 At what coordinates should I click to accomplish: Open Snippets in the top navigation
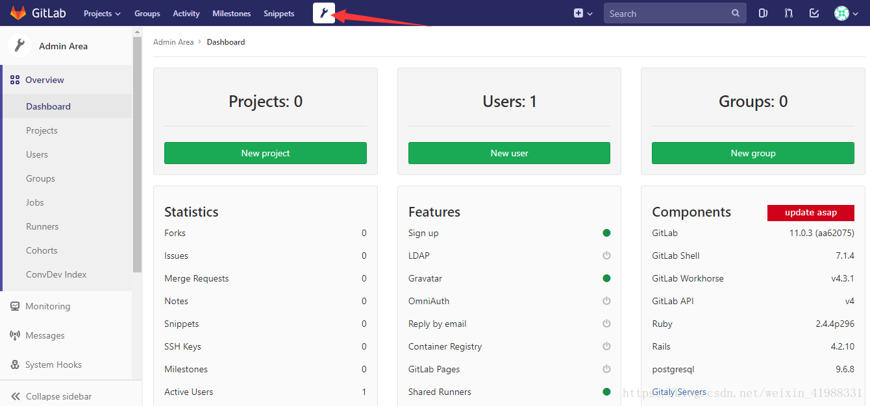click(279, 13)
